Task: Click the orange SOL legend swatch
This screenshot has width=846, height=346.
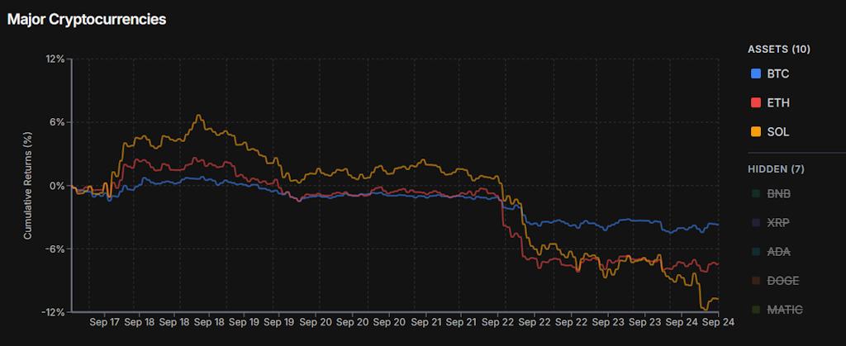Action: click(x=755, y=132)
